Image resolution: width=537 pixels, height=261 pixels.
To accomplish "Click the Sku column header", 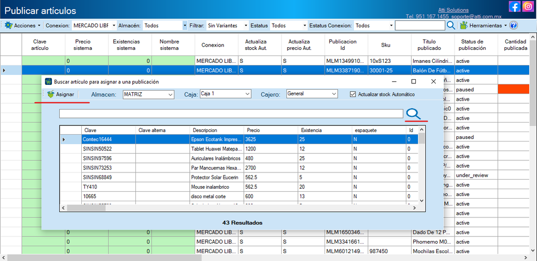I will coord(390,45).
